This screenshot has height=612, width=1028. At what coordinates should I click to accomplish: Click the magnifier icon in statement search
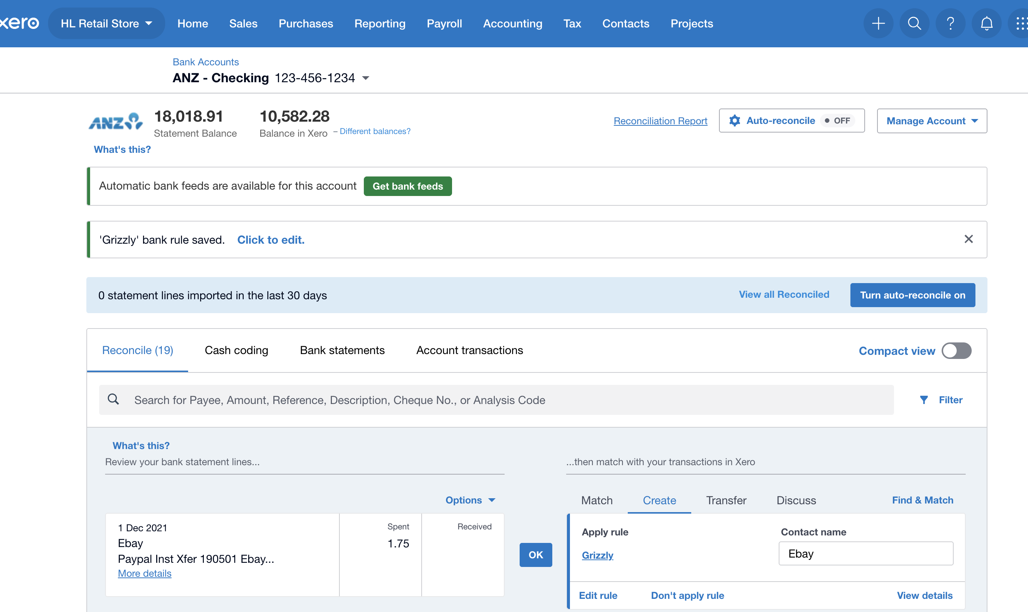tap(113, 399)
